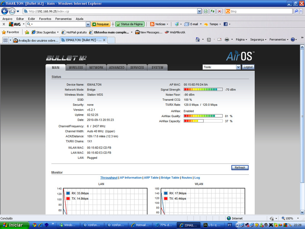Open the address bar dropdown arrow

coord(199,11)
